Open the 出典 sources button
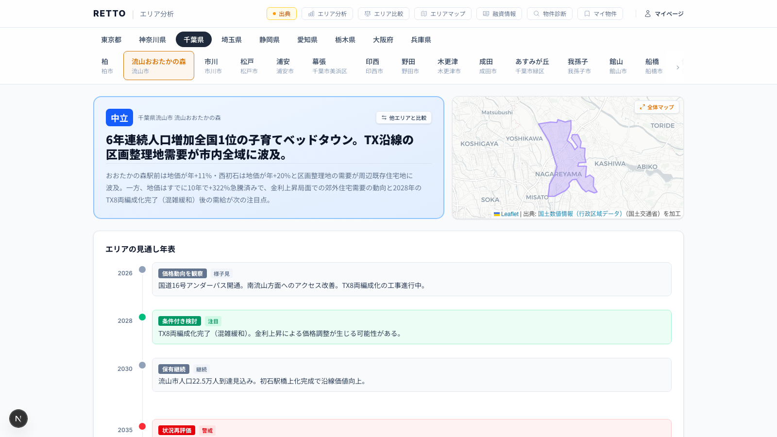 282,14
